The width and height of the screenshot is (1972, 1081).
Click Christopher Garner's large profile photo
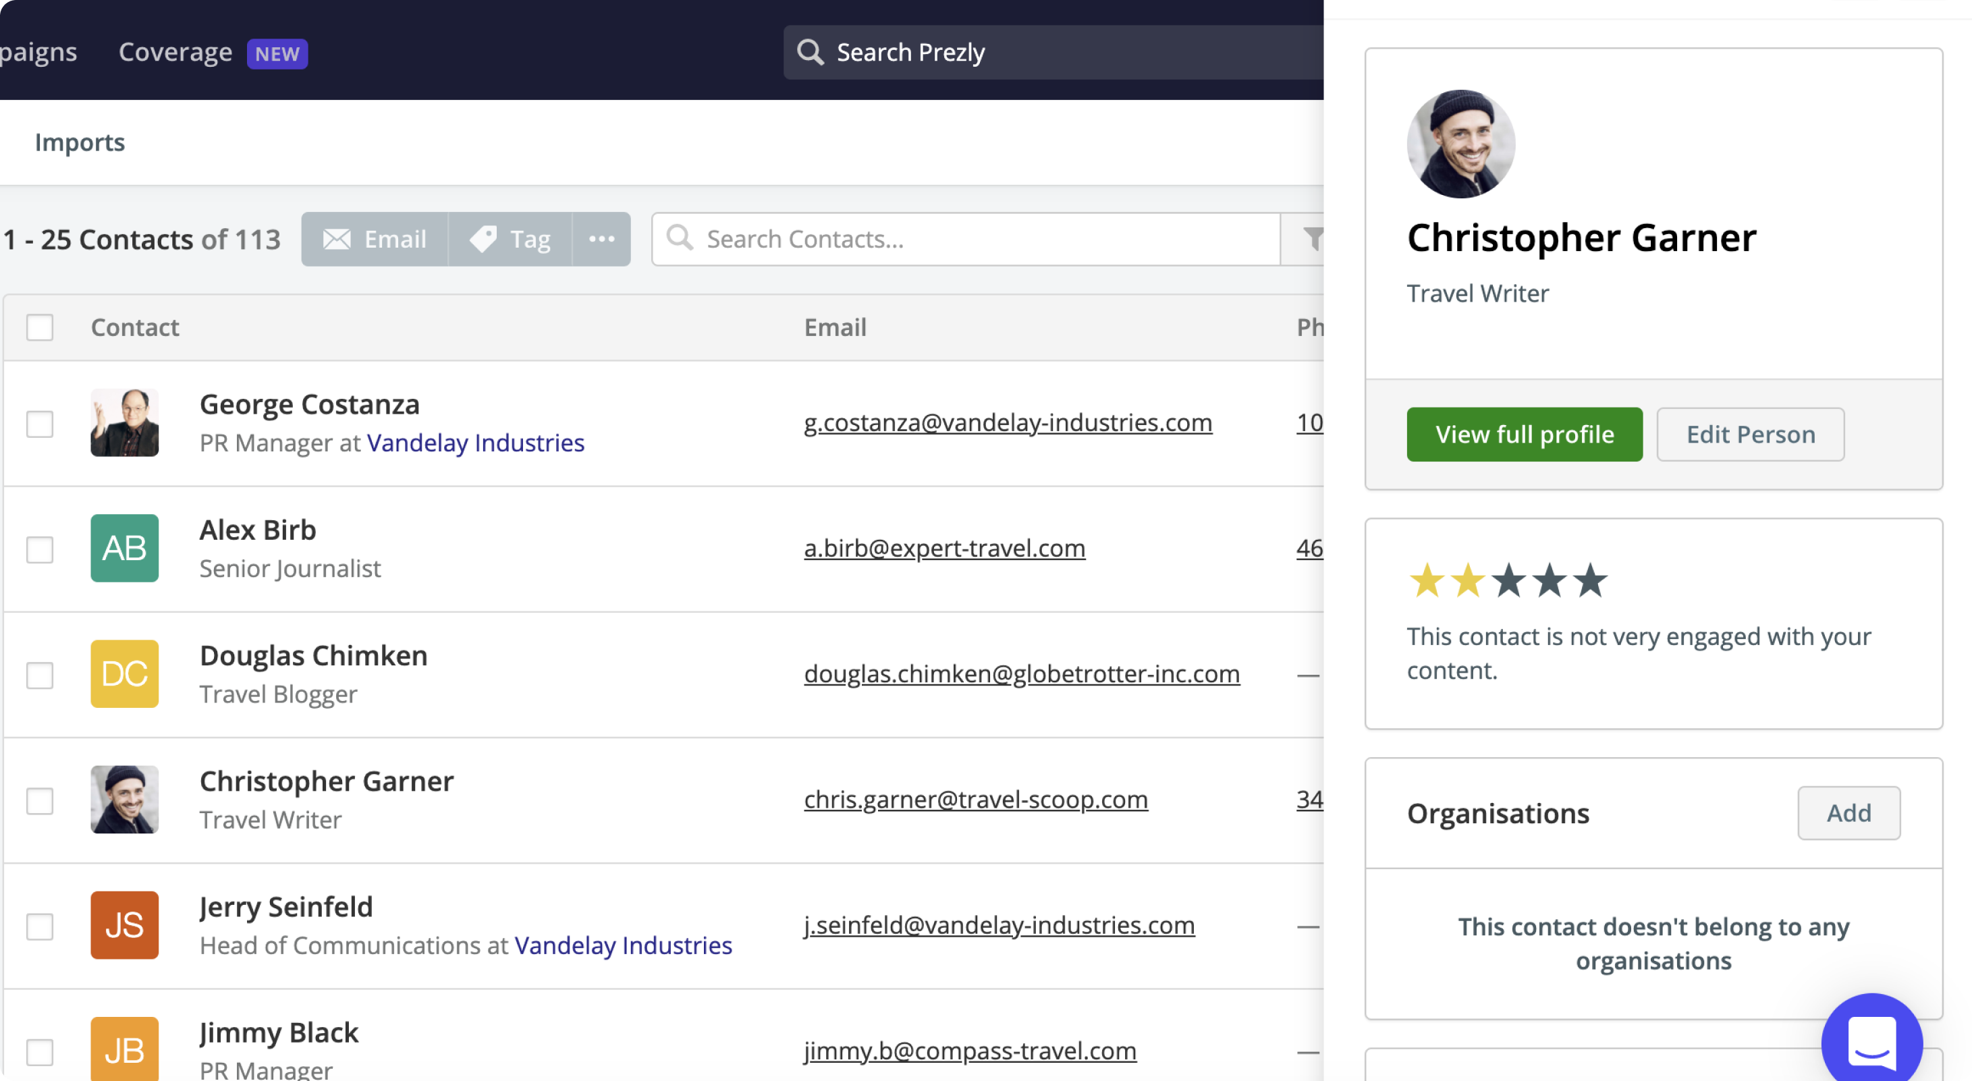click(1460, 144)
